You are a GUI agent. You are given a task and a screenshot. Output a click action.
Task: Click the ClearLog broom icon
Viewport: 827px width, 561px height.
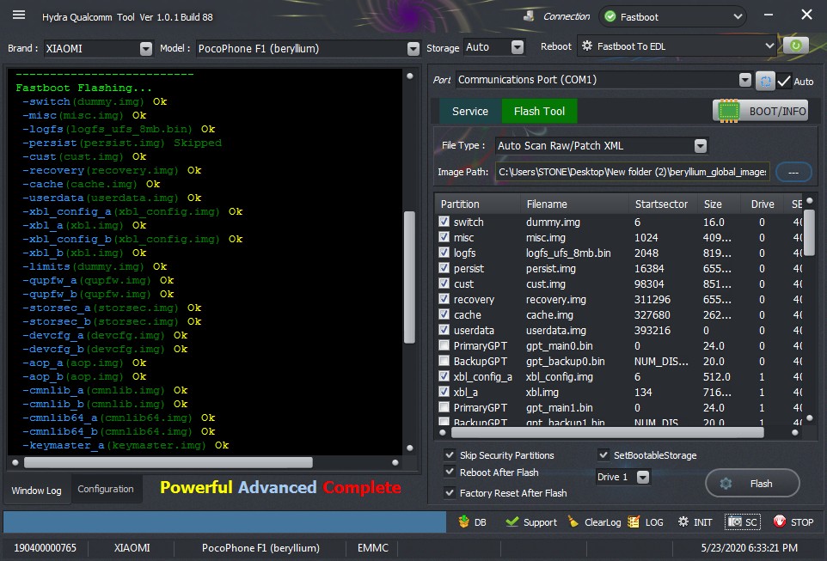(573, 522)
